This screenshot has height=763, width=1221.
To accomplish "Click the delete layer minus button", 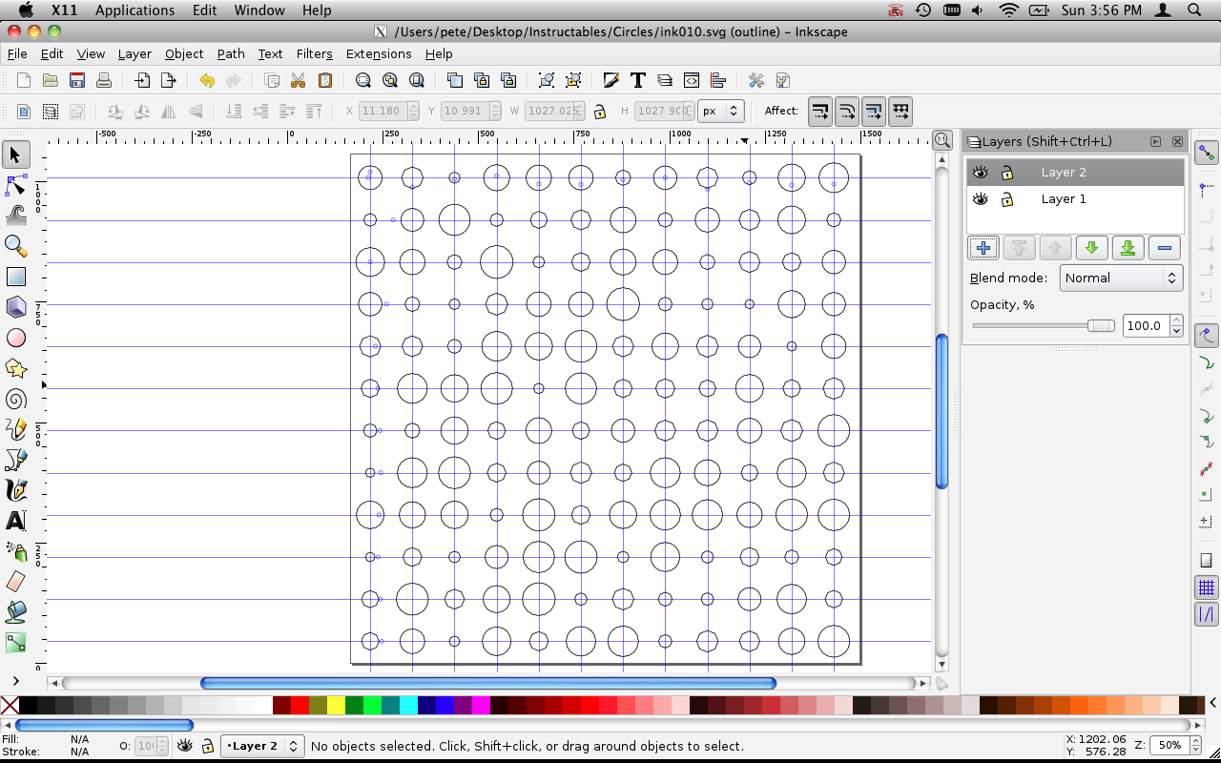I will 1164,248.
